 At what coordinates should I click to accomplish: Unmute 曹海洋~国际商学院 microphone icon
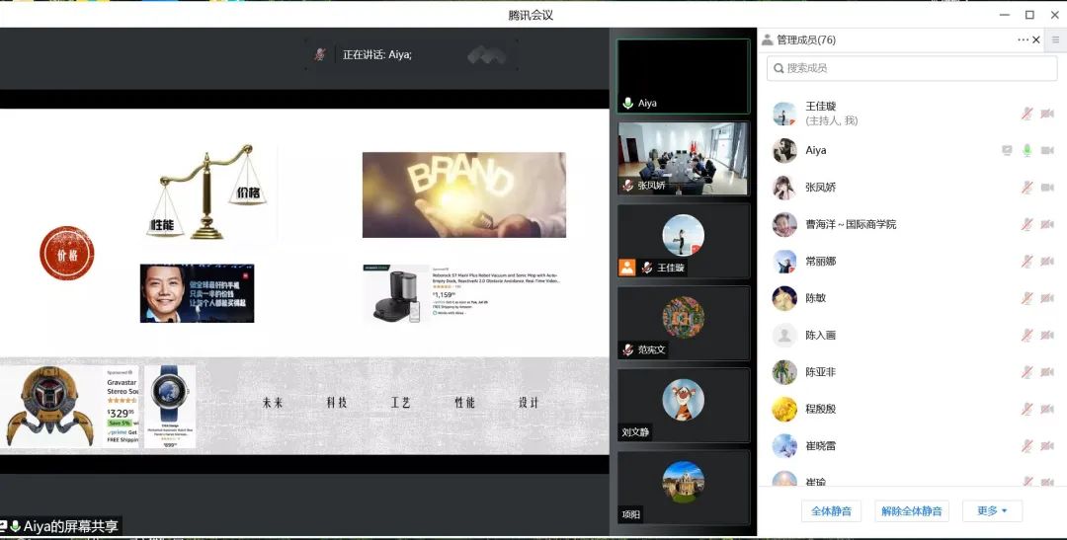(x=1026, y=224)
